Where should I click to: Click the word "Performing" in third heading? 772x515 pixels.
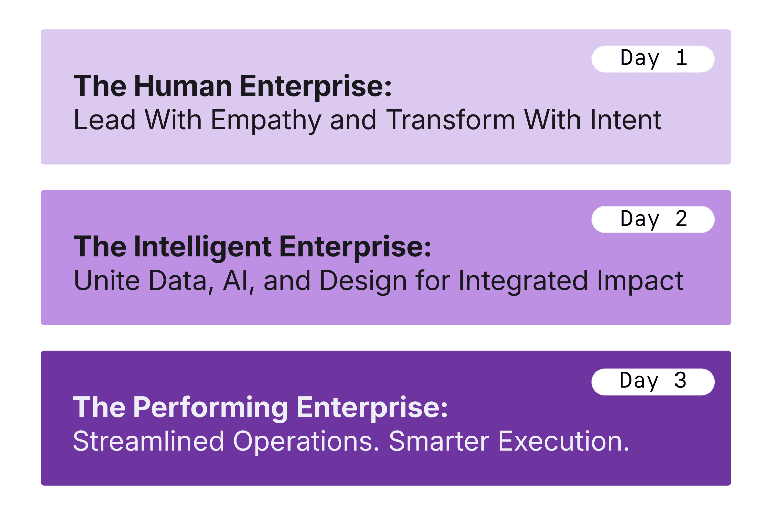(210, 407)
